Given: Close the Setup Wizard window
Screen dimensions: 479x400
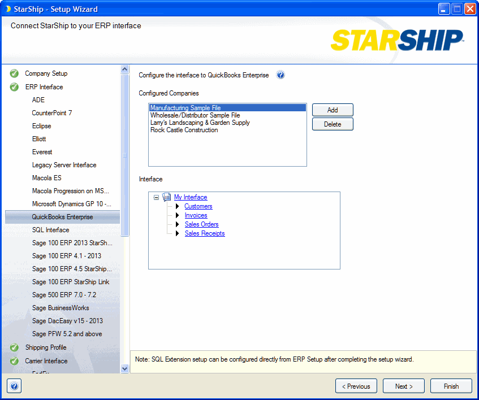Looking at the screenshot, I should point(470,9).
